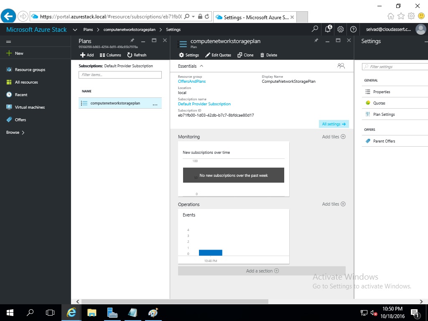This screenshot has height=321, width=428.
Task: Click Settings in the plan blade toolbar
Action: [189, 55]
